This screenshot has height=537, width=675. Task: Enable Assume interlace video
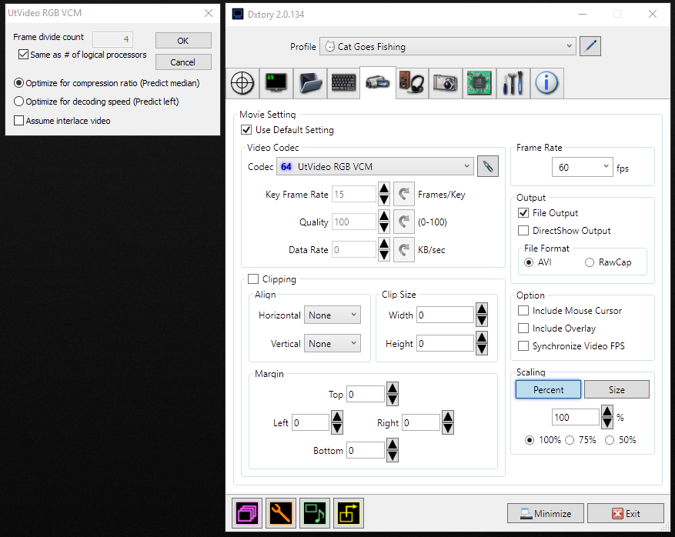18,121
